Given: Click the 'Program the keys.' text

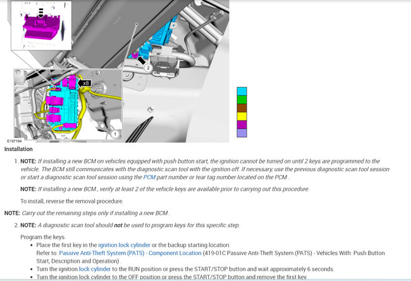Looking at the screenshot, I should click(x=43, y=237).
